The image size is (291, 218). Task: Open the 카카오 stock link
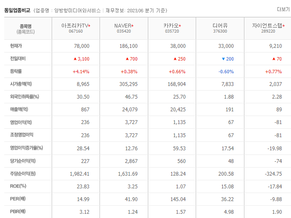click(171, 25)
